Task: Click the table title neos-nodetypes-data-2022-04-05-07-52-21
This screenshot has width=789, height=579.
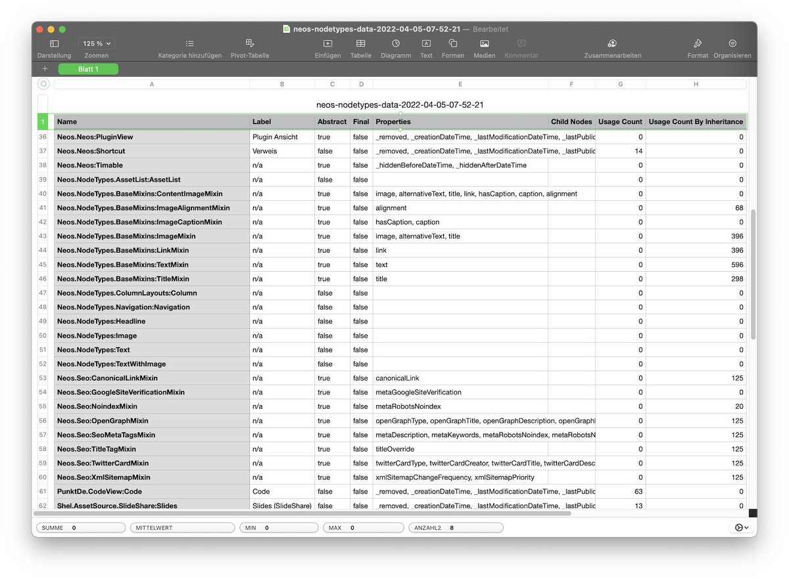Action: 400,104
